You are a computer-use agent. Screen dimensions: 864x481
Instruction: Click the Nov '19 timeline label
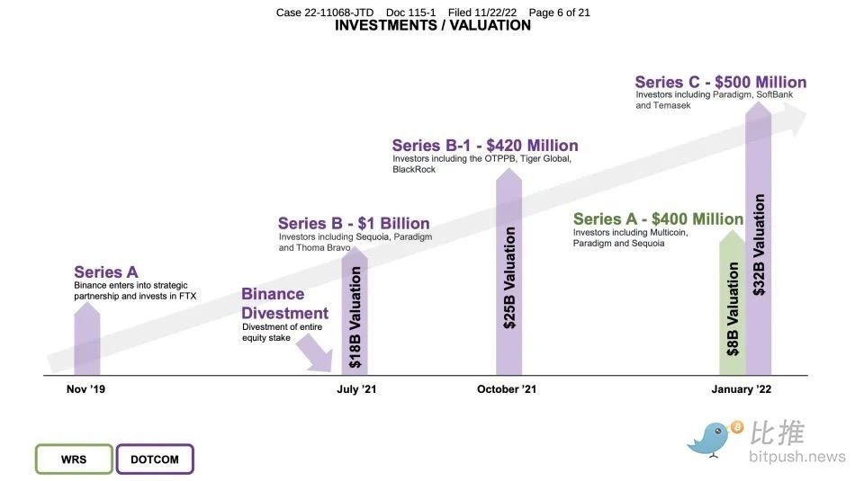tap(85, 389)
